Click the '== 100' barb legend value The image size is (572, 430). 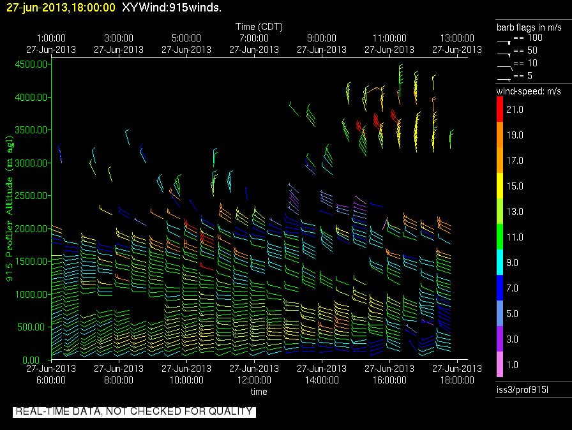[528, 38]
